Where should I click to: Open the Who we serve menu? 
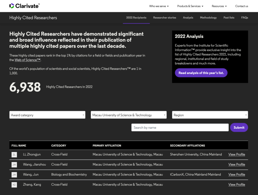[159, 6]
